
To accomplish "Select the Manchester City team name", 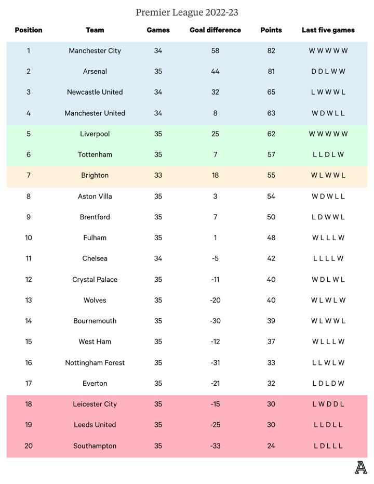I will click(x=95, y=51).
